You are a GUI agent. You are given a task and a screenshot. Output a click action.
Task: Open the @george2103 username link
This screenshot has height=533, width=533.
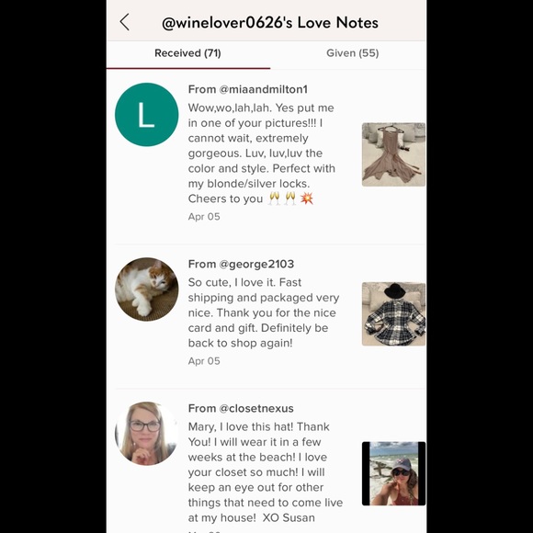click(256, 264)
